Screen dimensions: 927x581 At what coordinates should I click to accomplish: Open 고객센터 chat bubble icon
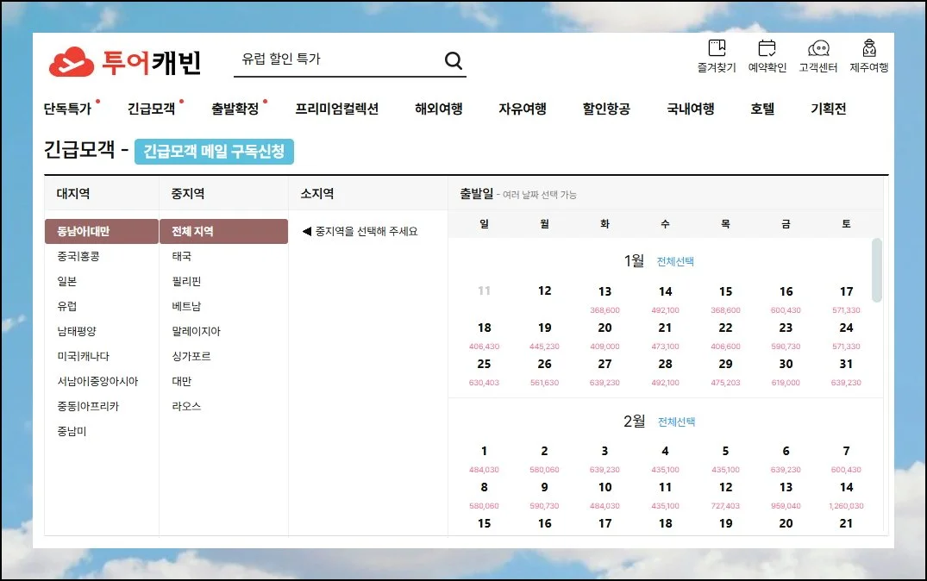(x=817, y=49)
